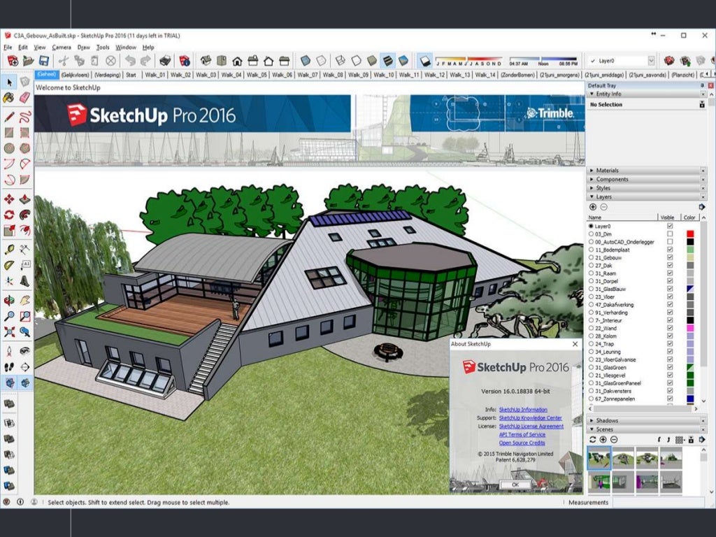Click the Save floppy disk icon
The height and width of the screenshot is (537, 716).
coord(44,61)
